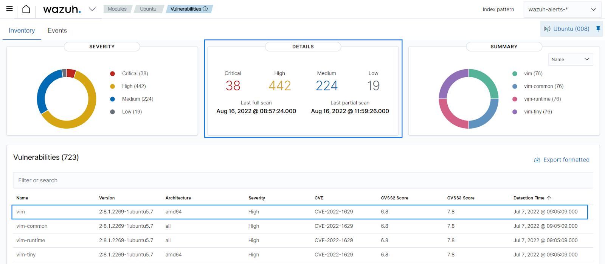The width and height of the screenshot is (605, 264).
Task: Sort by the CVSS3 Score column header
Action: [x=461, y=198]
